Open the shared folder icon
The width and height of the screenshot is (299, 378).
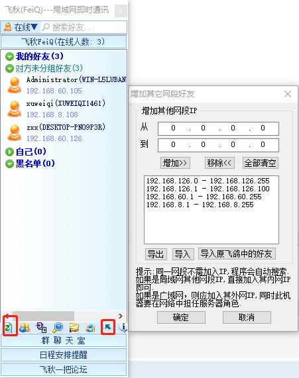(x=74, y=328)
